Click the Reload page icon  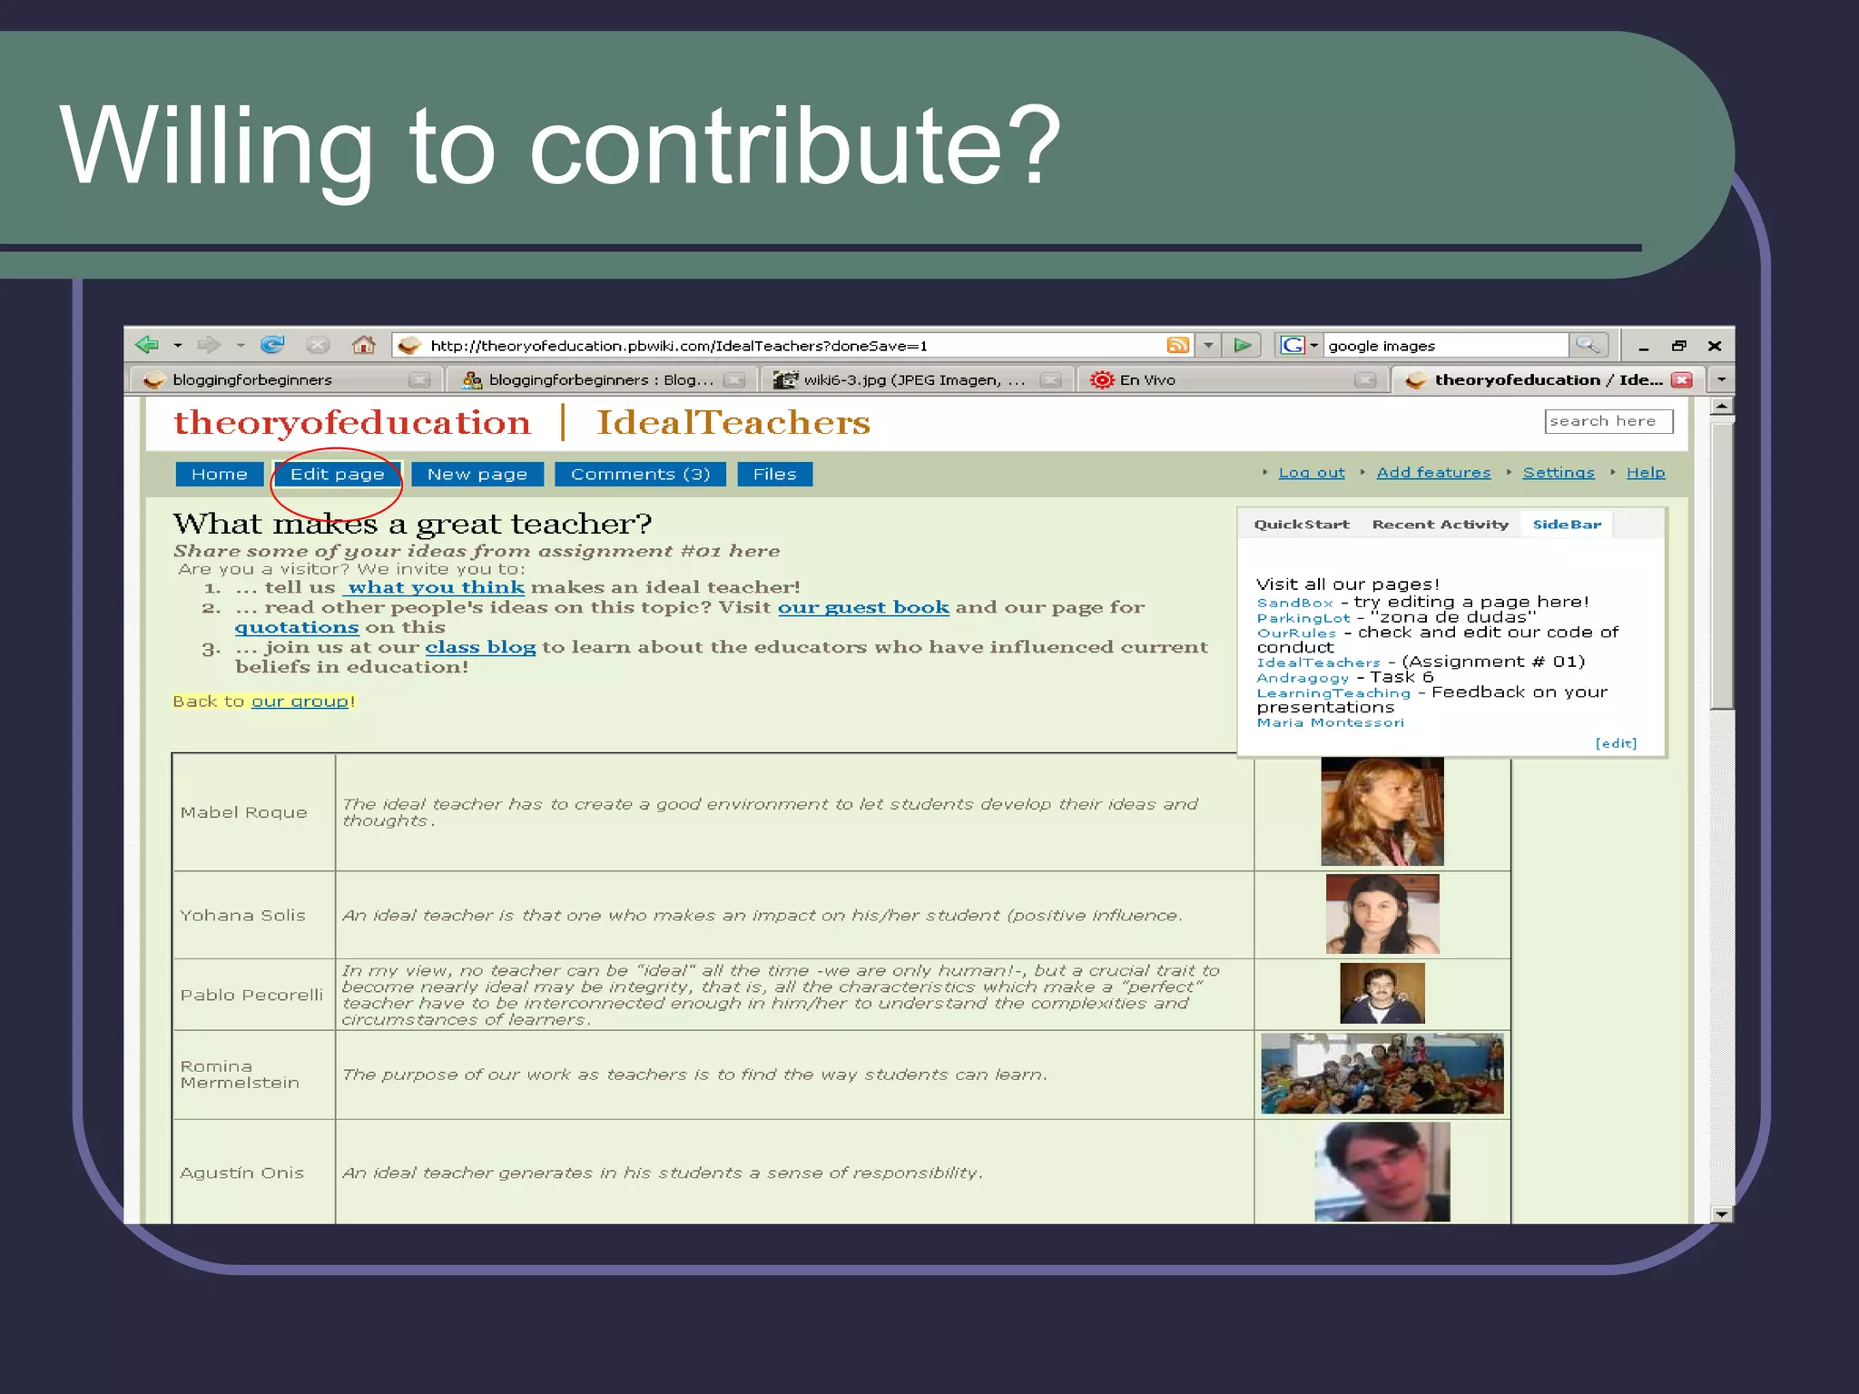tap(271, 345)
